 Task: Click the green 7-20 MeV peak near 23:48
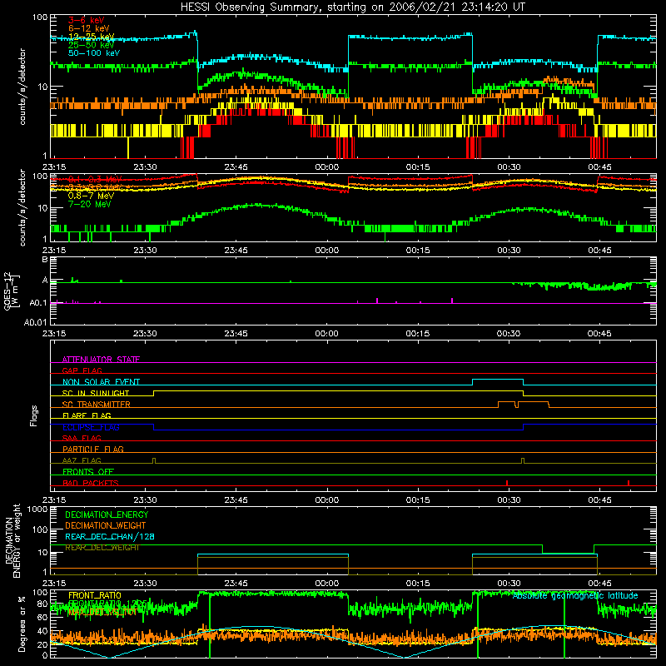click(x=257, y=205)
